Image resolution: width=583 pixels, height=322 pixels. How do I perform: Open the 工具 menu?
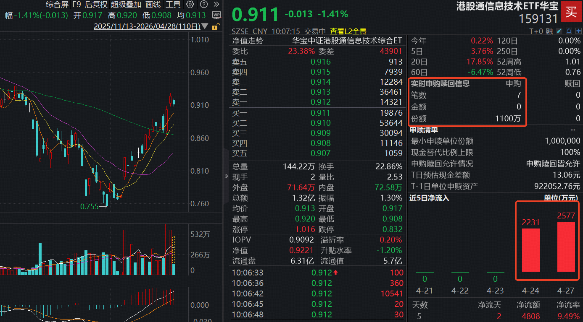point(173,5)
